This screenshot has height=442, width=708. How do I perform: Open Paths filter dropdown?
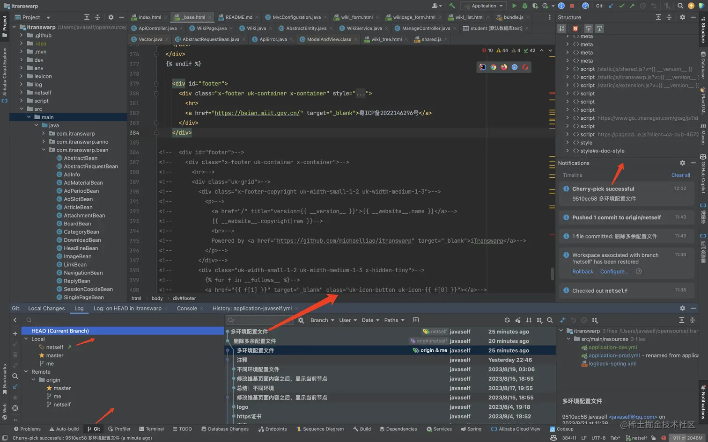pyautogui.click(x=394, y=320)
